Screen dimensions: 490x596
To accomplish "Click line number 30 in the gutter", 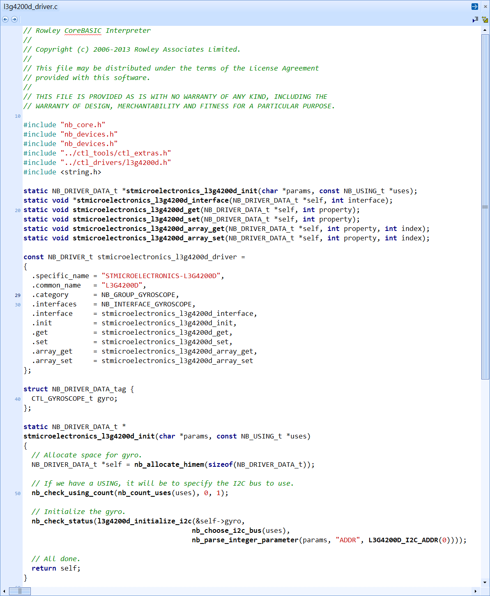I will pyautogui.click(x=18, y=305).
